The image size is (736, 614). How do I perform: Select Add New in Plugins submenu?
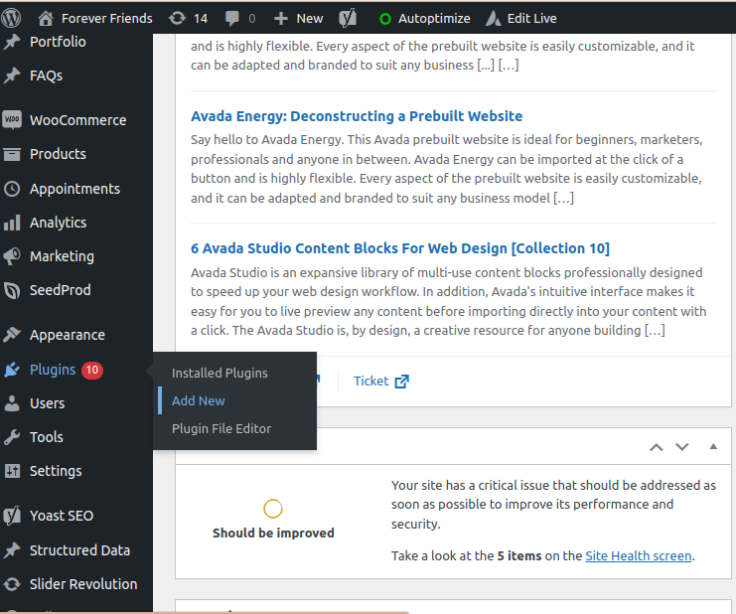199,400
